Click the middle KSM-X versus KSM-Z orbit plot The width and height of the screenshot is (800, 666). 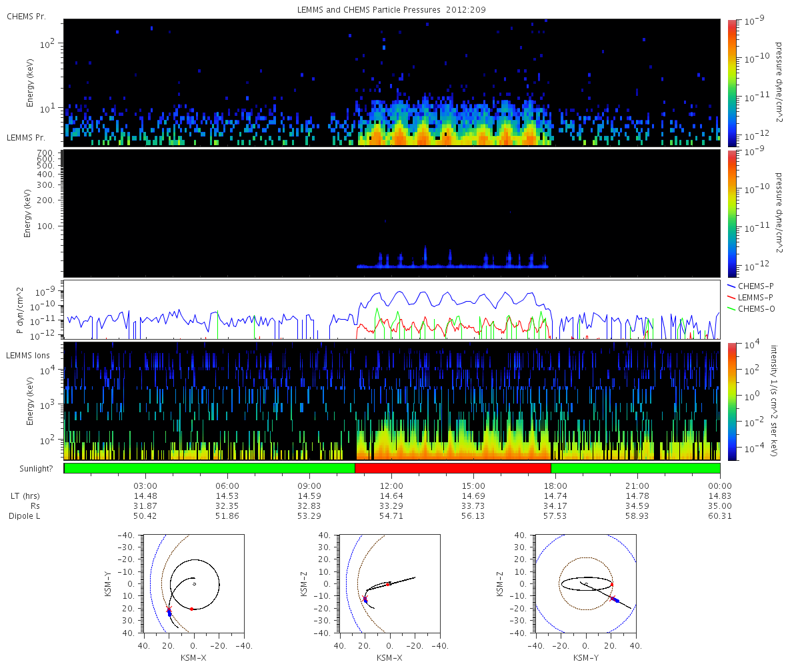[x=389, y=583]
